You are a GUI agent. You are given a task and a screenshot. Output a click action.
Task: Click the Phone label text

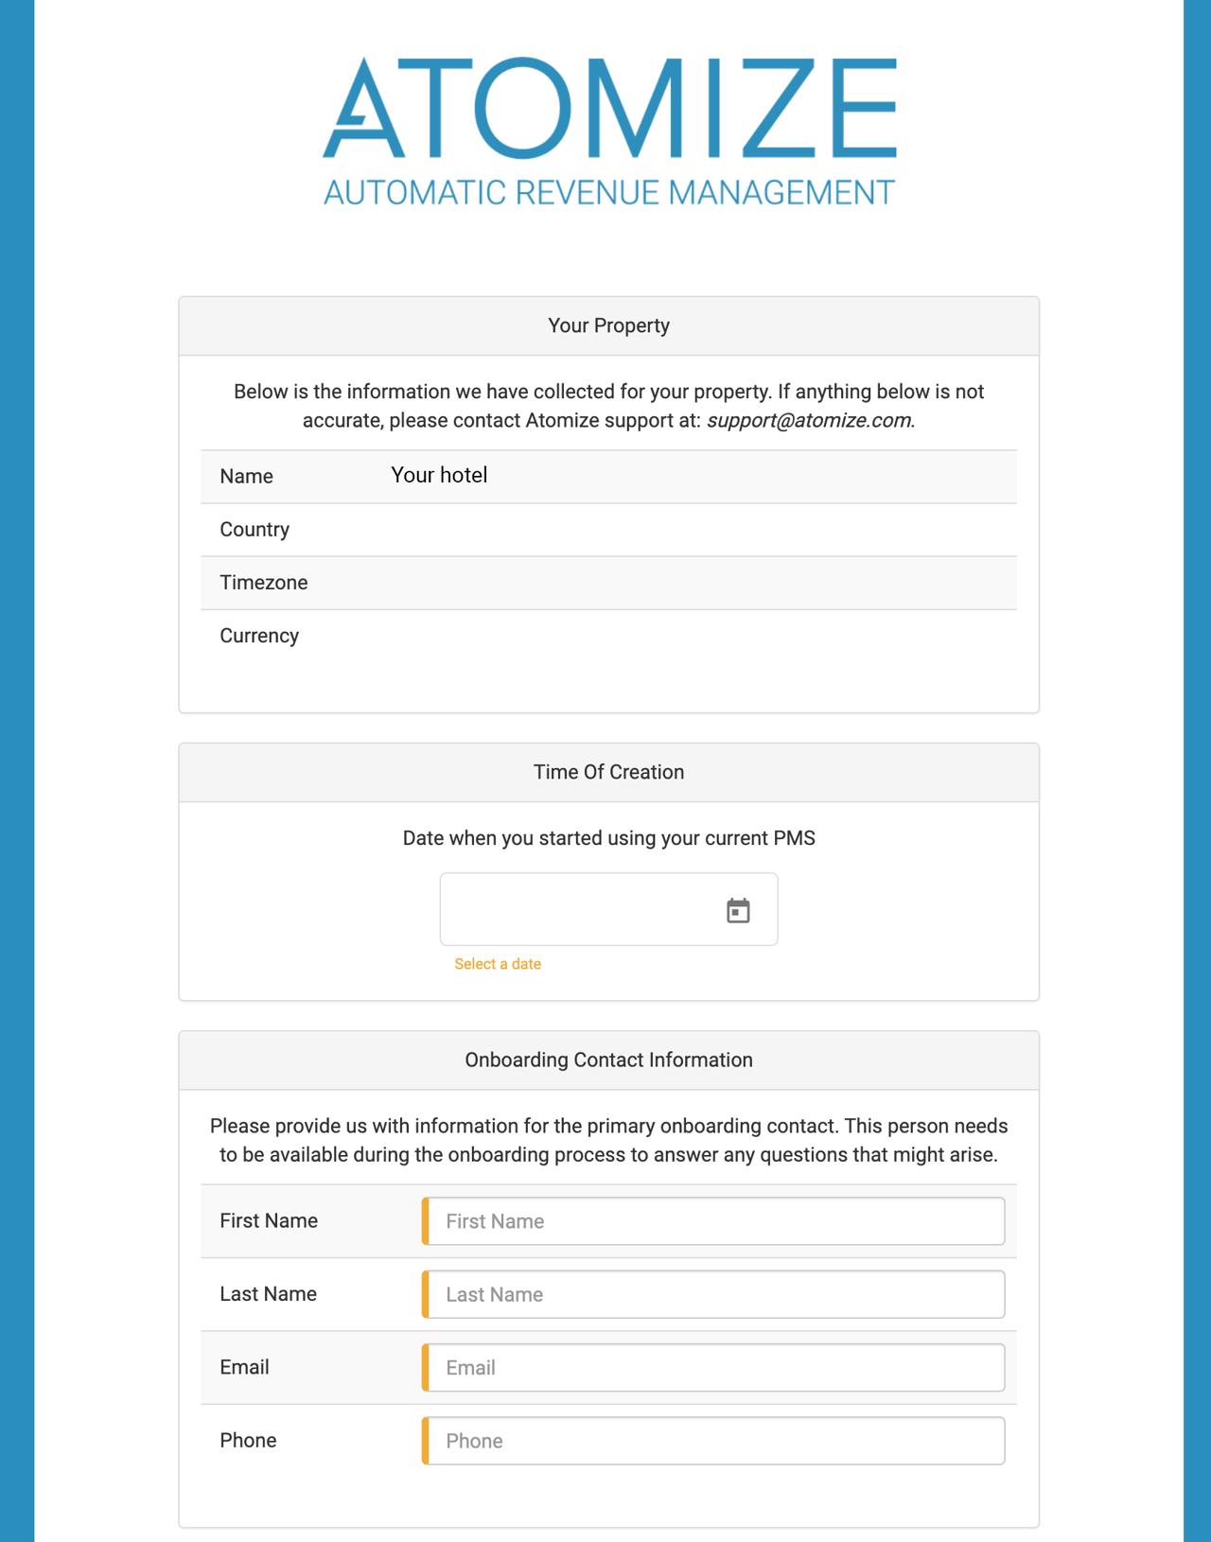click(248, 1441)
